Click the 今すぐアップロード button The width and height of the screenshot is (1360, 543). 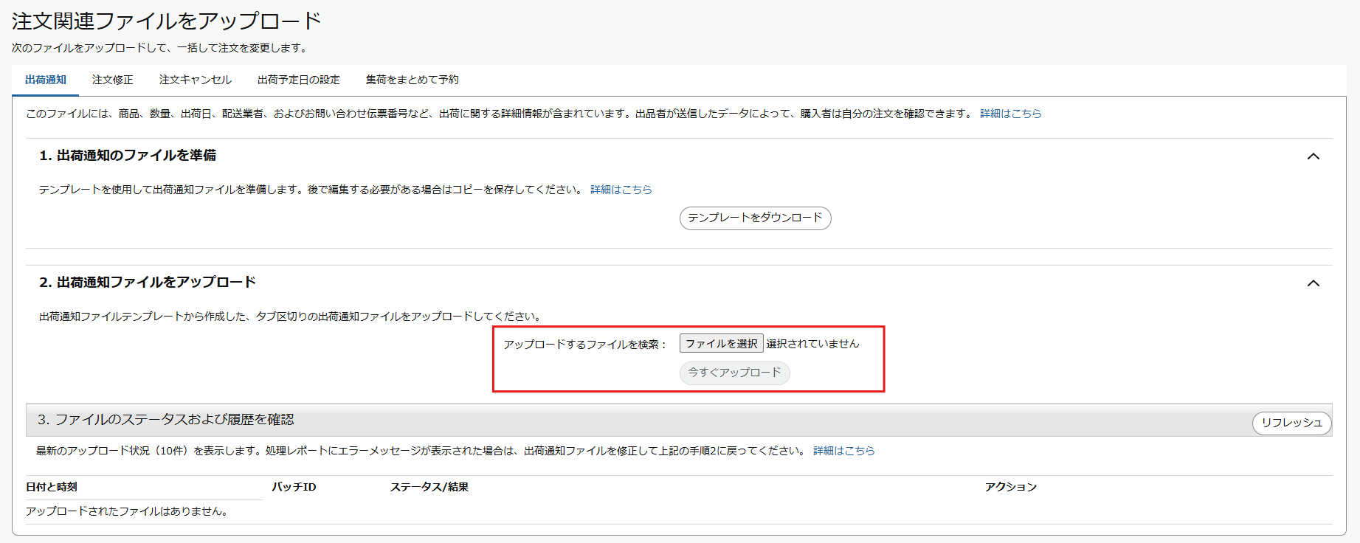click(x=734, y=373)
